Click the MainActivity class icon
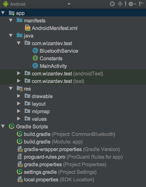 click(x=35, y=66)
